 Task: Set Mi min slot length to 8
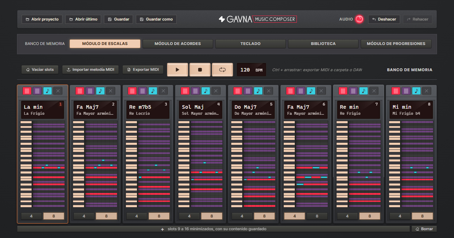pos(422,216)
